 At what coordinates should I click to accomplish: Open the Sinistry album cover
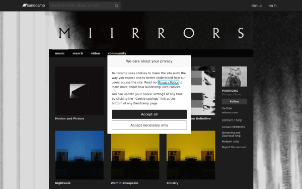(x=191, y=155)
